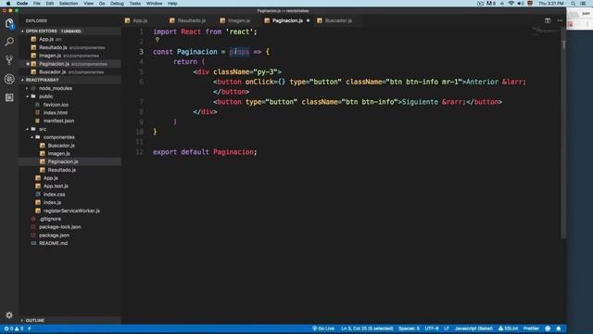The image size is (593, 334).
Task: Open the Selection menu
Action: (69, 4)
